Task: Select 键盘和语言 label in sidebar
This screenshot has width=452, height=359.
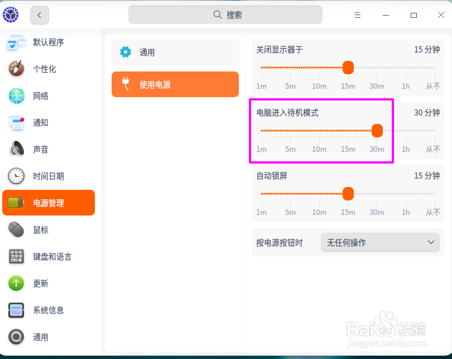Action: pyautogui.click(x=52, y=257)
